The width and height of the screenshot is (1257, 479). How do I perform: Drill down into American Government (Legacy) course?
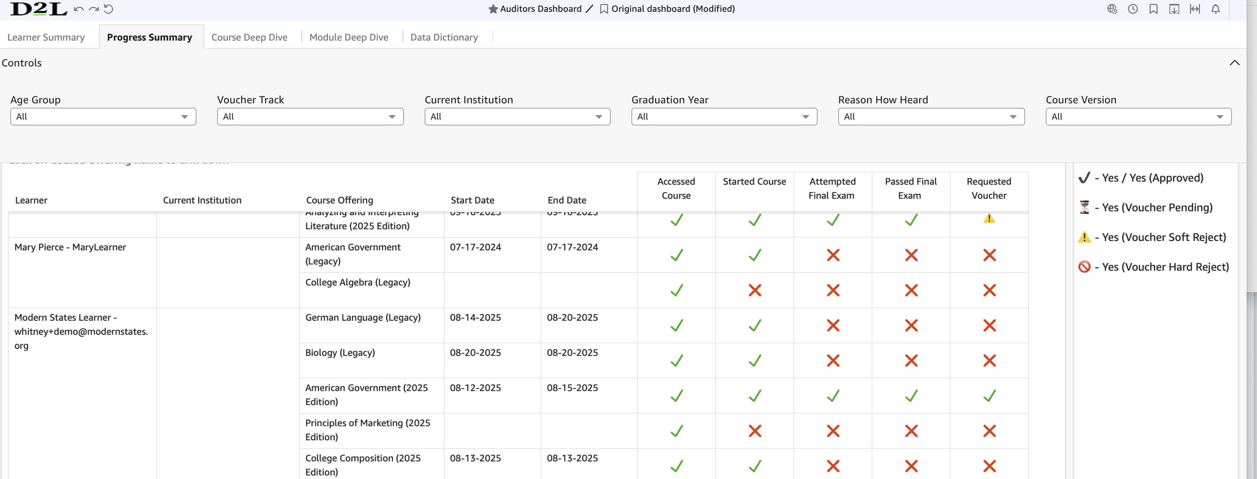point(353,254)
